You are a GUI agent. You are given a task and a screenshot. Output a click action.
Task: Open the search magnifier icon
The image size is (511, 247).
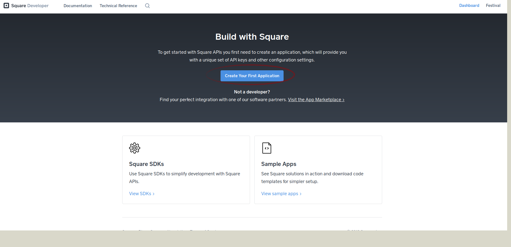pyautogui.click(x=148, y=6)
